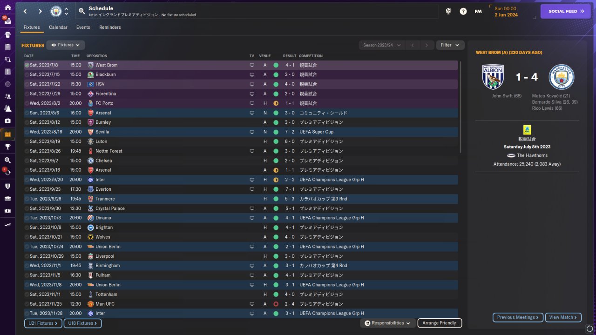This screenshot has height=335, width=596.
Task: Select the radio circle for Chelsea fixture
Action: [27, 161]
